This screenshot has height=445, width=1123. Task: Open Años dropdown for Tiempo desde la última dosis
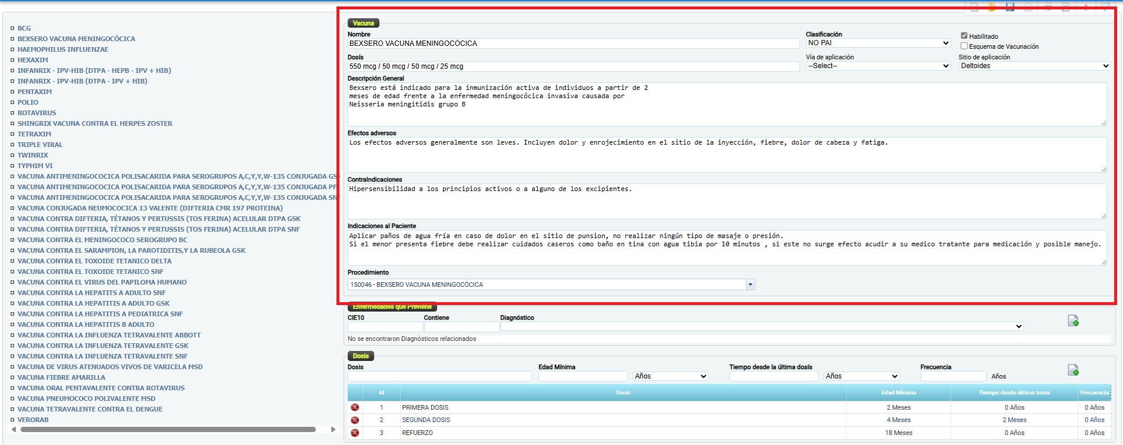(x=862, y=376)
